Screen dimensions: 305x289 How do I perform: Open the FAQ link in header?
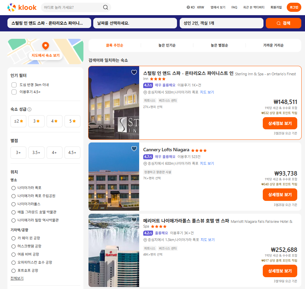pyautogui.click(x=234, y=7)
